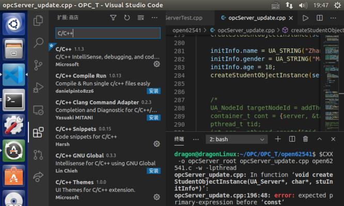Open the Run and Debug view

pyautogui.click(x=38, y=88)
